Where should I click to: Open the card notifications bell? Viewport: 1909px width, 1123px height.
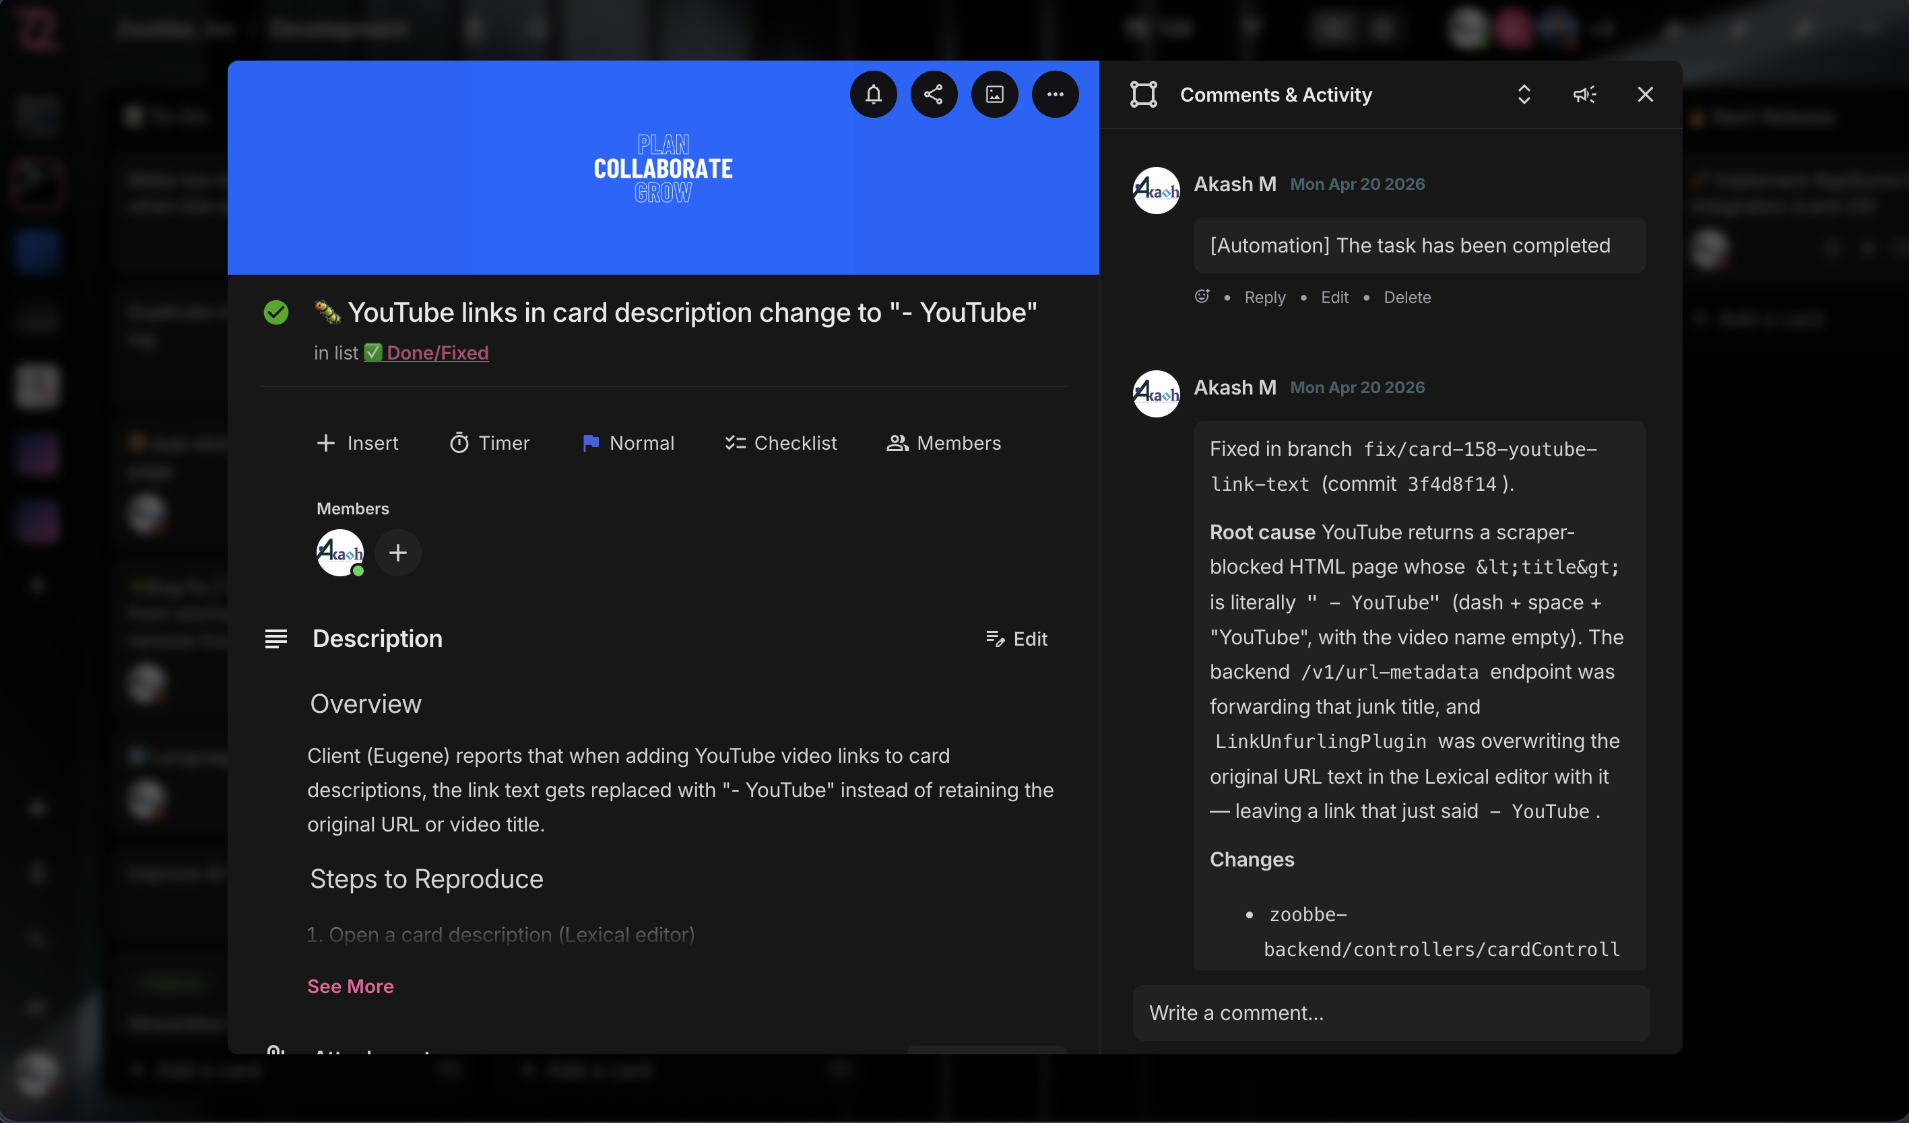[x=873, y=94]
